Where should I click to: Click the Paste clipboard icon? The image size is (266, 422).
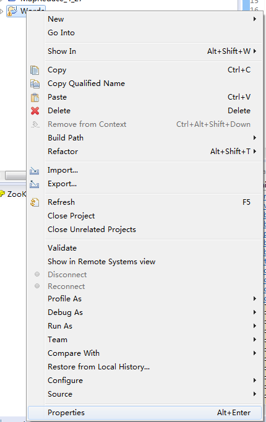coord(35,97)
